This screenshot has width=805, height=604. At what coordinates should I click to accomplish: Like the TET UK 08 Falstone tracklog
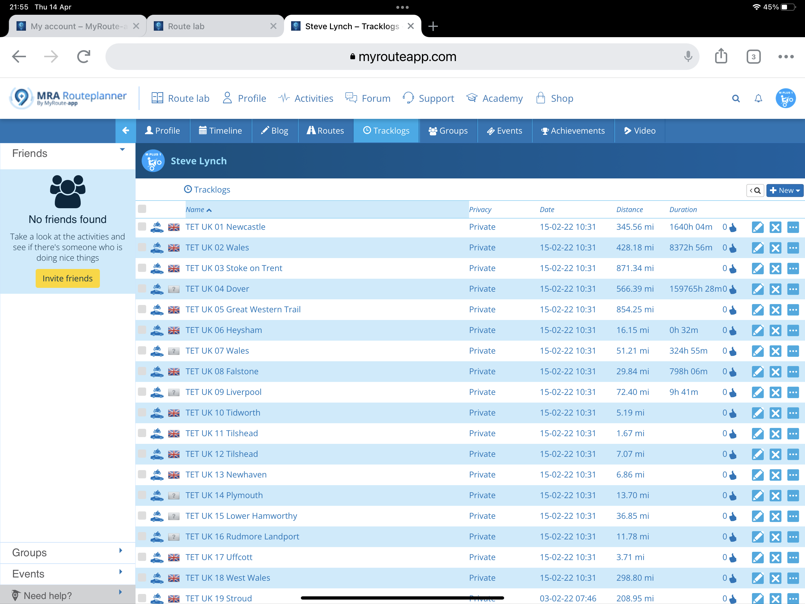pos(733,372)
